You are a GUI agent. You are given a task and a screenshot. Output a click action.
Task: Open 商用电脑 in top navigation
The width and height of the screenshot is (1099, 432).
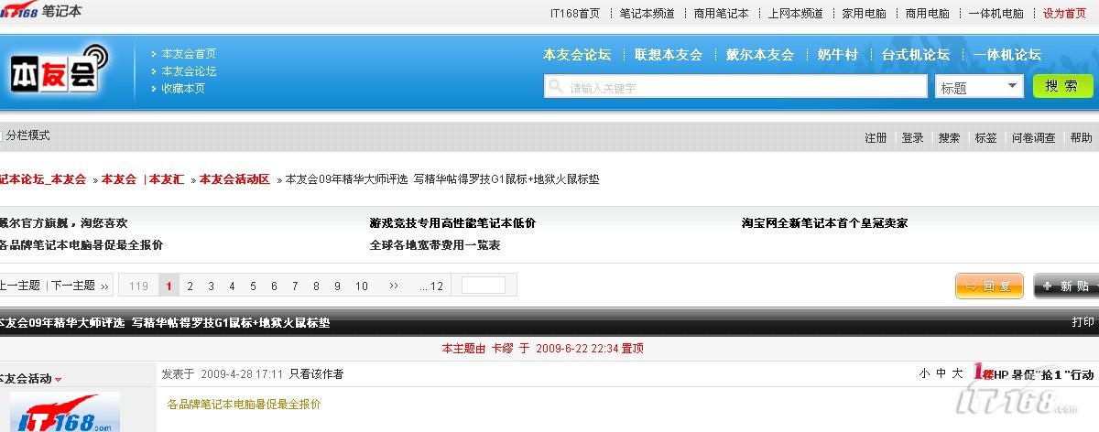(x=927, y=14)
